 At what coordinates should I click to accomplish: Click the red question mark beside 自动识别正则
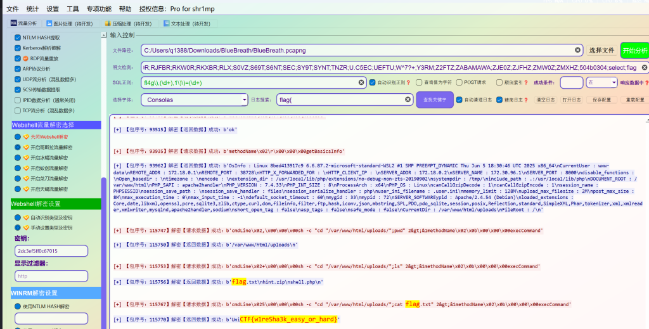click(x=408, y=82)
